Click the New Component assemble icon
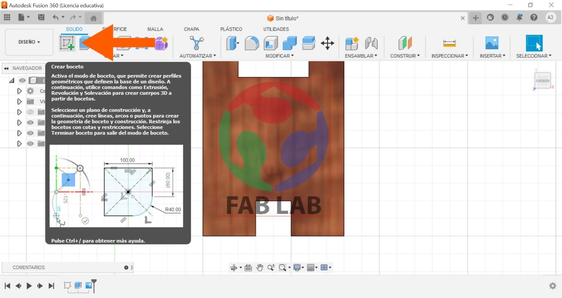 (x=352, y=43)
